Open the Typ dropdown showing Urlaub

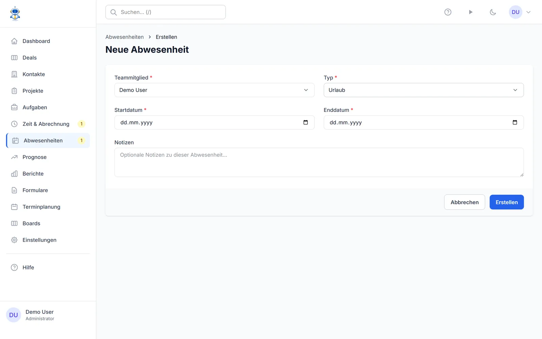point(423,90)
